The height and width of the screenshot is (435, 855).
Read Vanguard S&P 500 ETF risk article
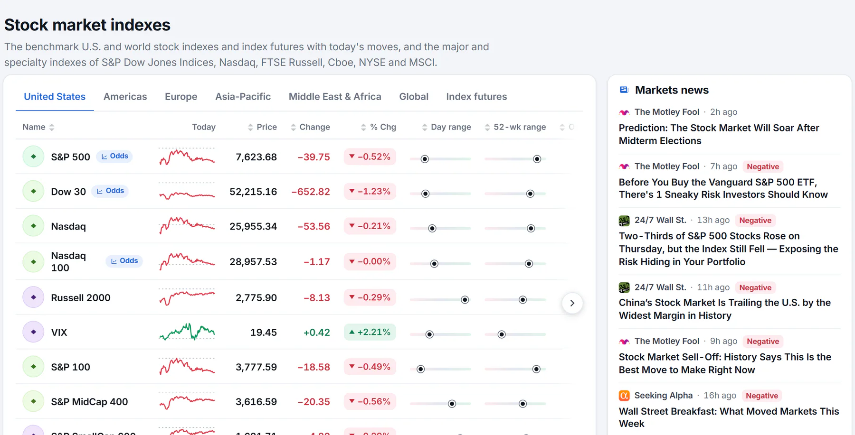[723, 188]
